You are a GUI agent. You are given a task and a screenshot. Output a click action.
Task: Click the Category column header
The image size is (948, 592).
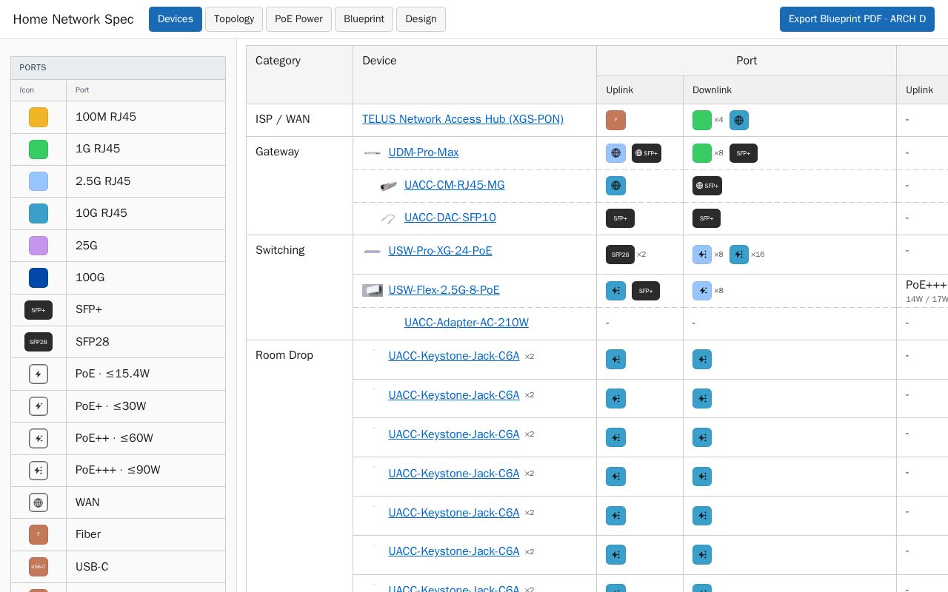(x=299, y=75)
